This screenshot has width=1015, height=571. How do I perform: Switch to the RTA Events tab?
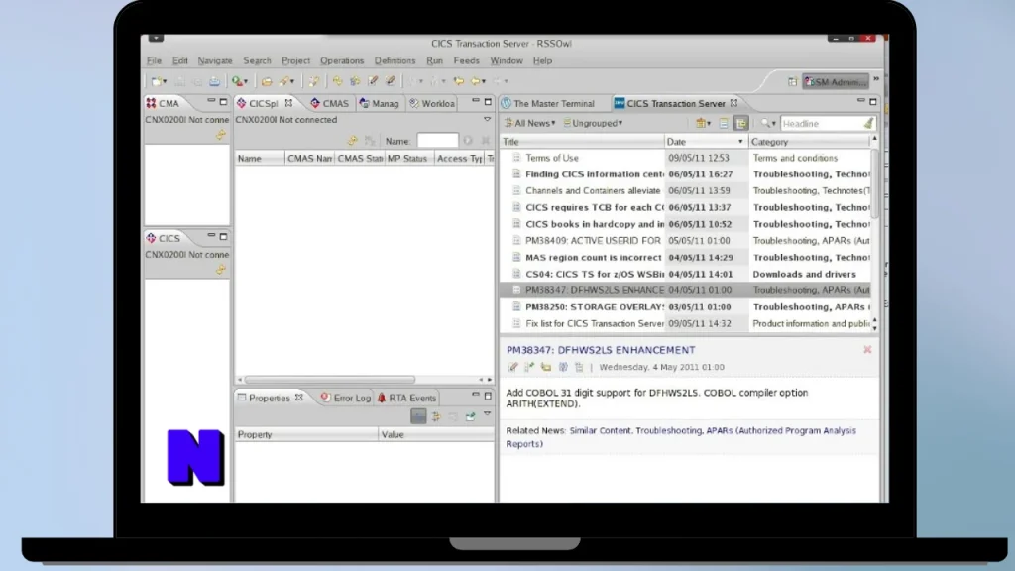(406, 399)
